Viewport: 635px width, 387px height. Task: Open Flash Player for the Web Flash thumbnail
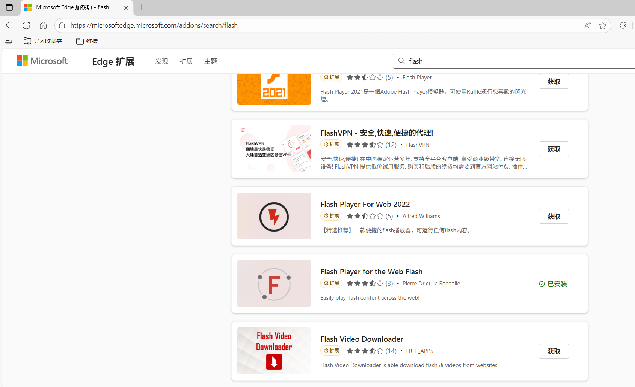coord(274,284)
